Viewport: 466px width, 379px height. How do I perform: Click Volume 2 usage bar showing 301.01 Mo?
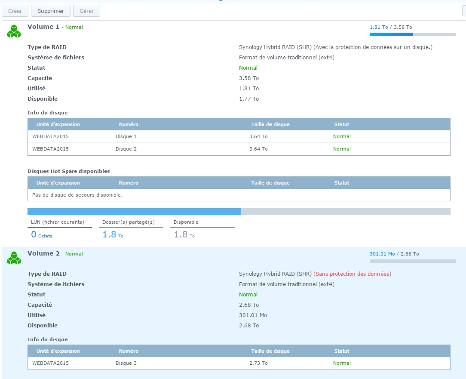tap(412, 261)
